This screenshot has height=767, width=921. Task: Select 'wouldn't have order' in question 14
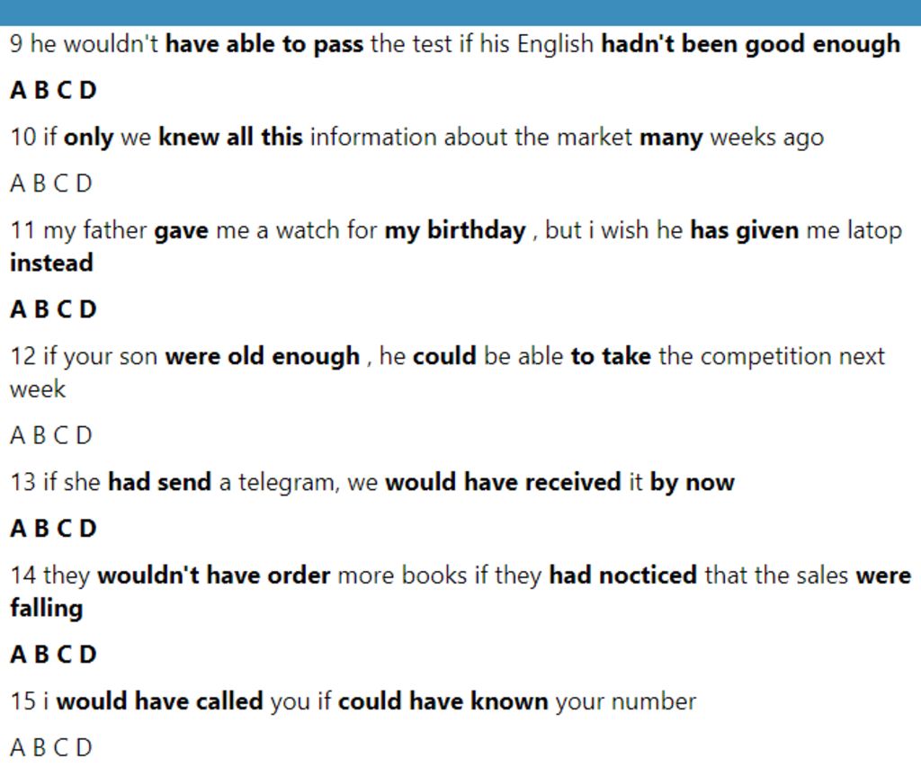214,575
